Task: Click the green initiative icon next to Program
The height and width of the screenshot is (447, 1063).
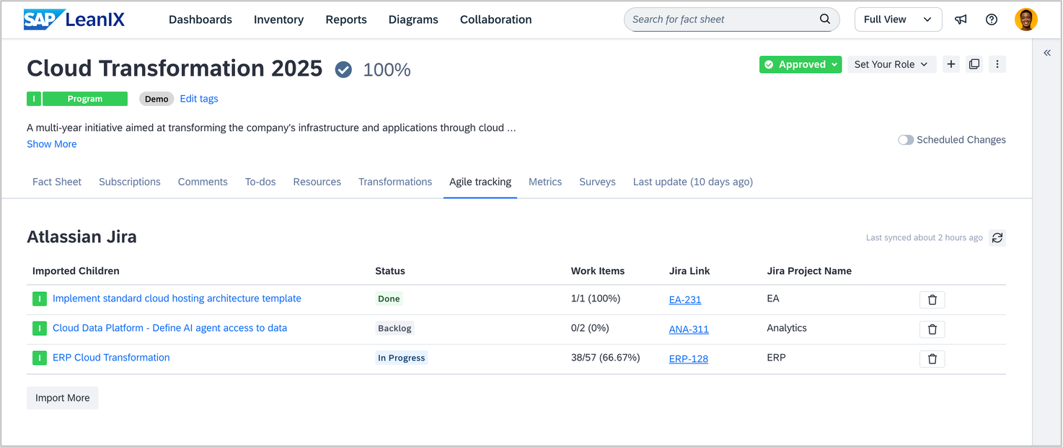Action: [34, 99]
